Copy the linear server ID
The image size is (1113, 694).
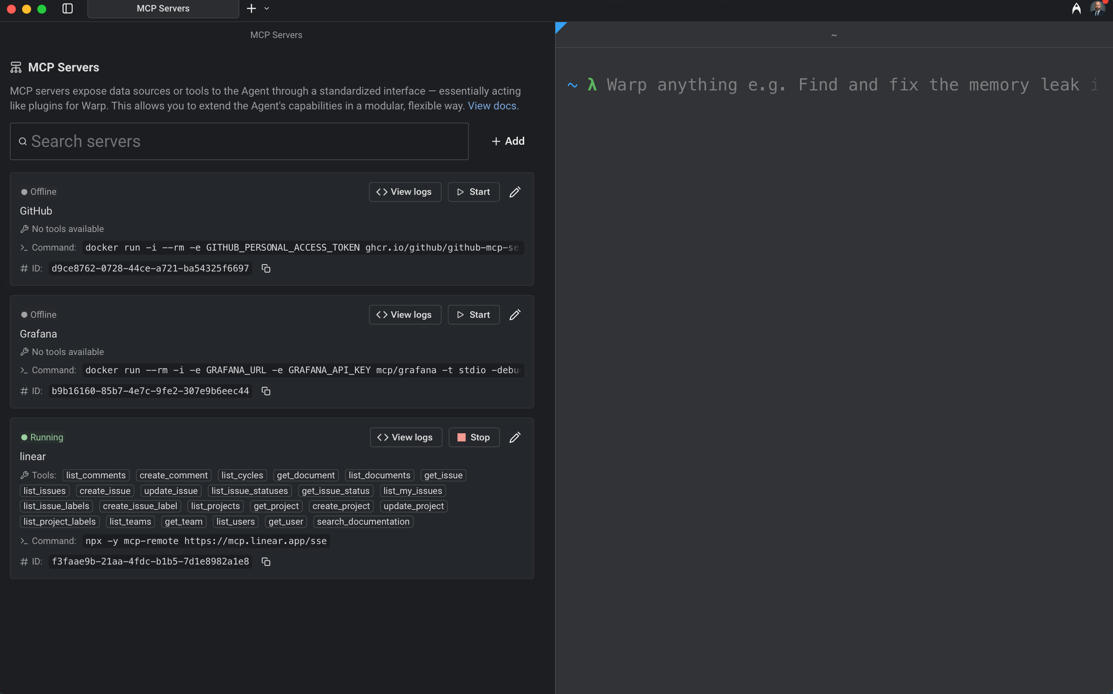click(x=266, y=562)
